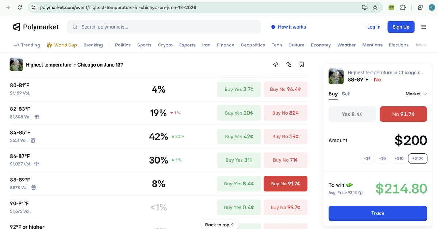Open the Crypto category
The width and height of the screenshot is (438, 229).
point(165,45)
